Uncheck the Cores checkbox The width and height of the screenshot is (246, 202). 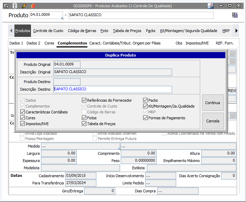pos(23,118)
